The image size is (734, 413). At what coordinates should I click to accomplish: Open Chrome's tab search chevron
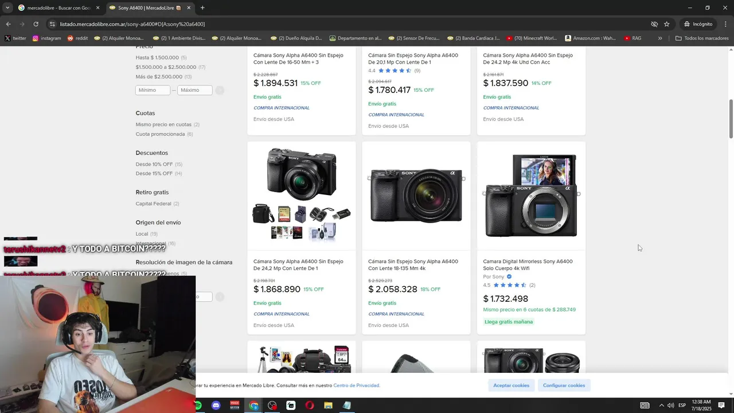[x=7, y=7]
